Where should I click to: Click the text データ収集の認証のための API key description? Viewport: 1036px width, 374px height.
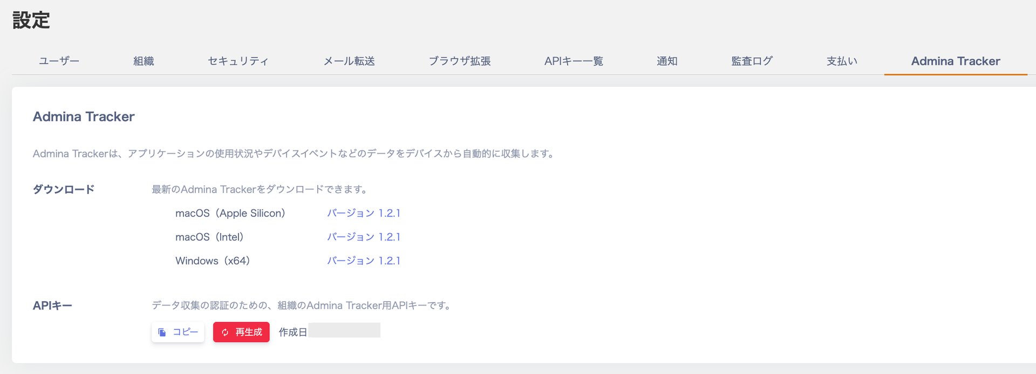[x=303, y=305]
